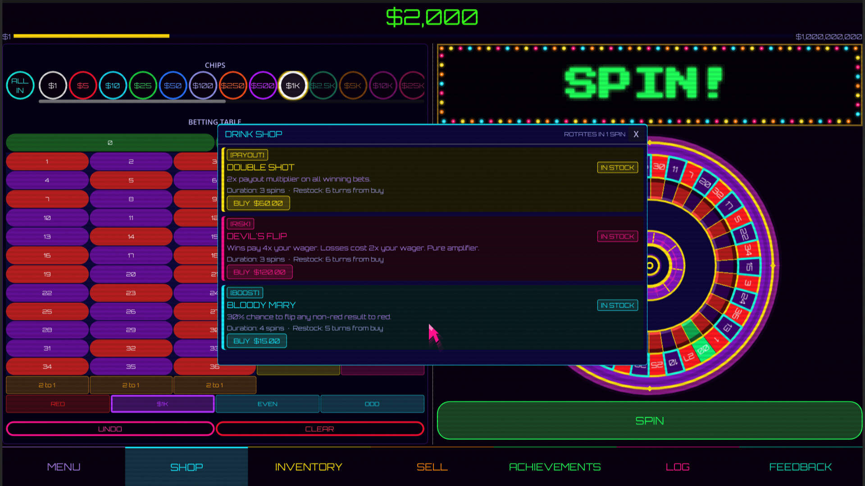This screenshot has height=486, width=865.
Task: Select the ALL IN chip
Action: coord(20,85)
